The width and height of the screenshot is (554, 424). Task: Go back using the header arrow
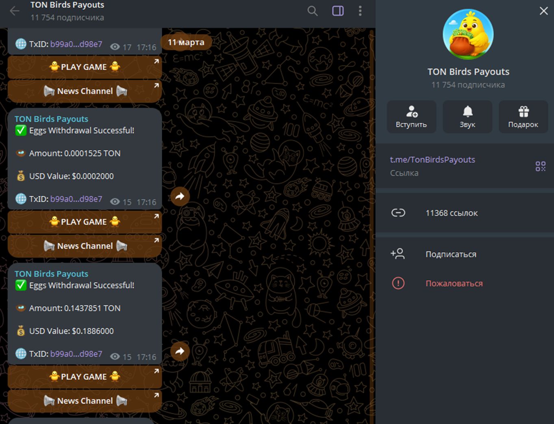click(15, 11)
